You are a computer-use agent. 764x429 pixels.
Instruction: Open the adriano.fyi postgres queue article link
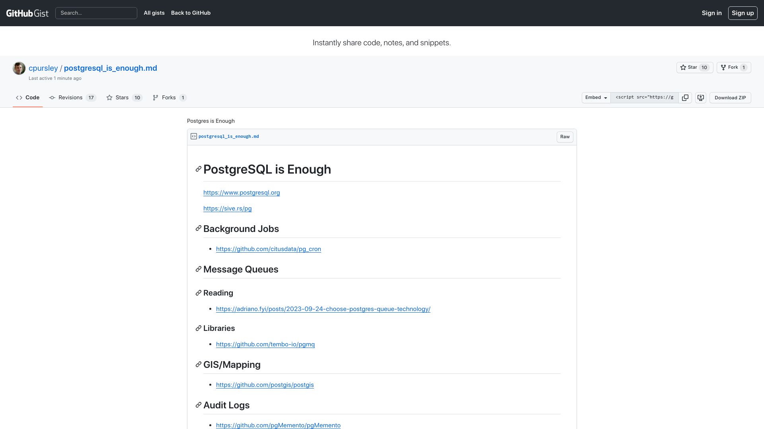[323, 309]
